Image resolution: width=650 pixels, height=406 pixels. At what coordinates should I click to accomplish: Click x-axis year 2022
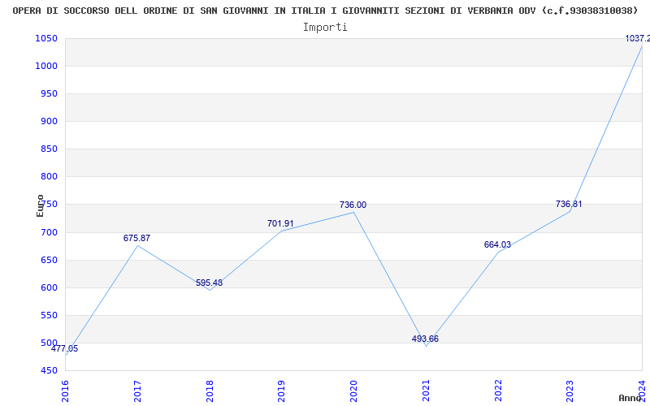498,391
